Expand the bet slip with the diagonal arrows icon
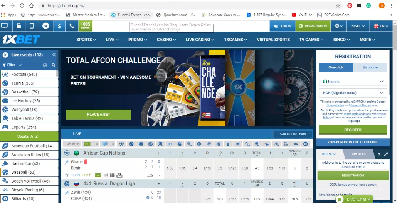Viewport: 397px width, 203px height. tap(386, 154)
